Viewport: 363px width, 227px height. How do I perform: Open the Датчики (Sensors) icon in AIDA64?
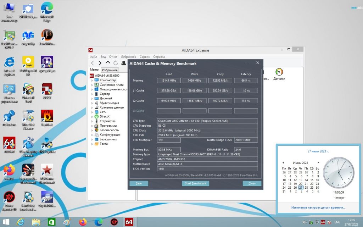pyautogui.click(x=279, y=74)
